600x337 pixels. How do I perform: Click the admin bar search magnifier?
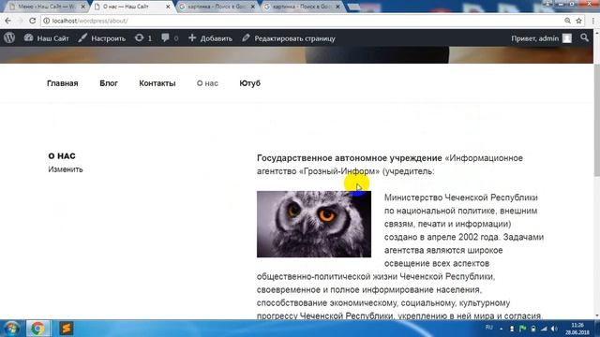(584, 37)
